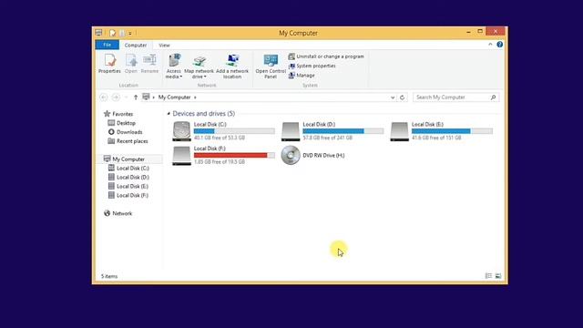Select My Computer in the navigation pane
Viewport: 583px width, 328px height.
(124, 159)
